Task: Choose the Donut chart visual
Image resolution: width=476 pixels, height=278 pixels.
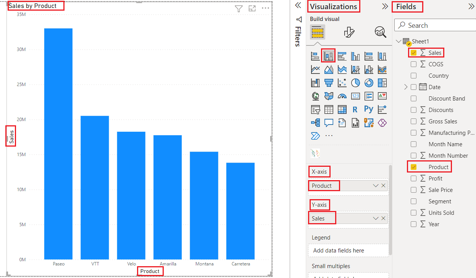Action: (369, 83)
